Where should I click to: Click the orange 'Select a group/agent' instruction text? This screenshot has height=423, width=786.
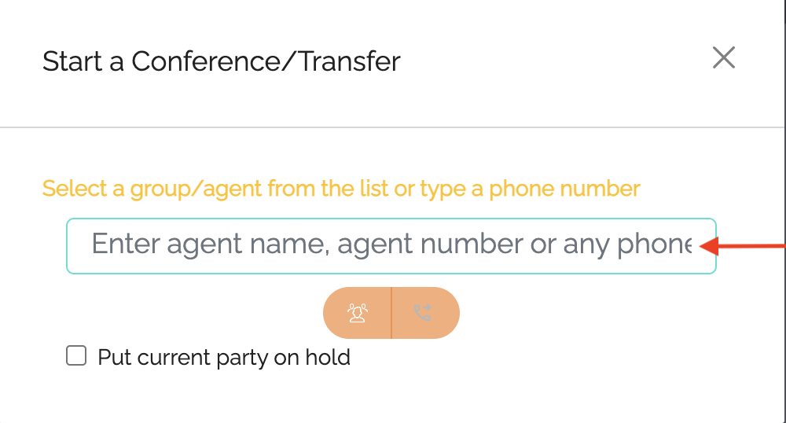(x=341, y=189)
